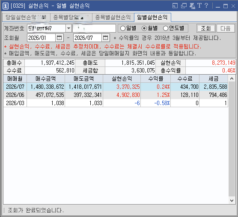Click the sell amount 397,332,341
This screenshot has height=217, width=238.
tap(88, 95)
